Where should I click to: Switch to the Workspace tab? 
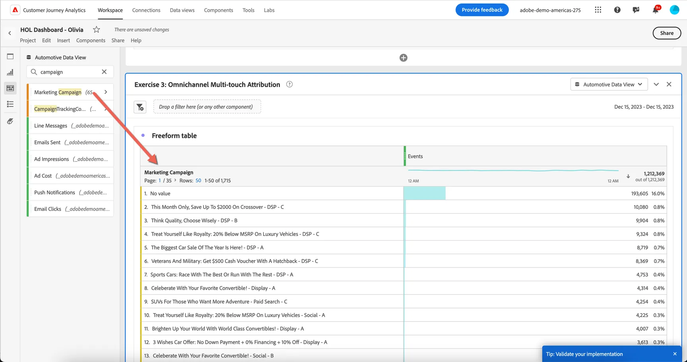110,10
